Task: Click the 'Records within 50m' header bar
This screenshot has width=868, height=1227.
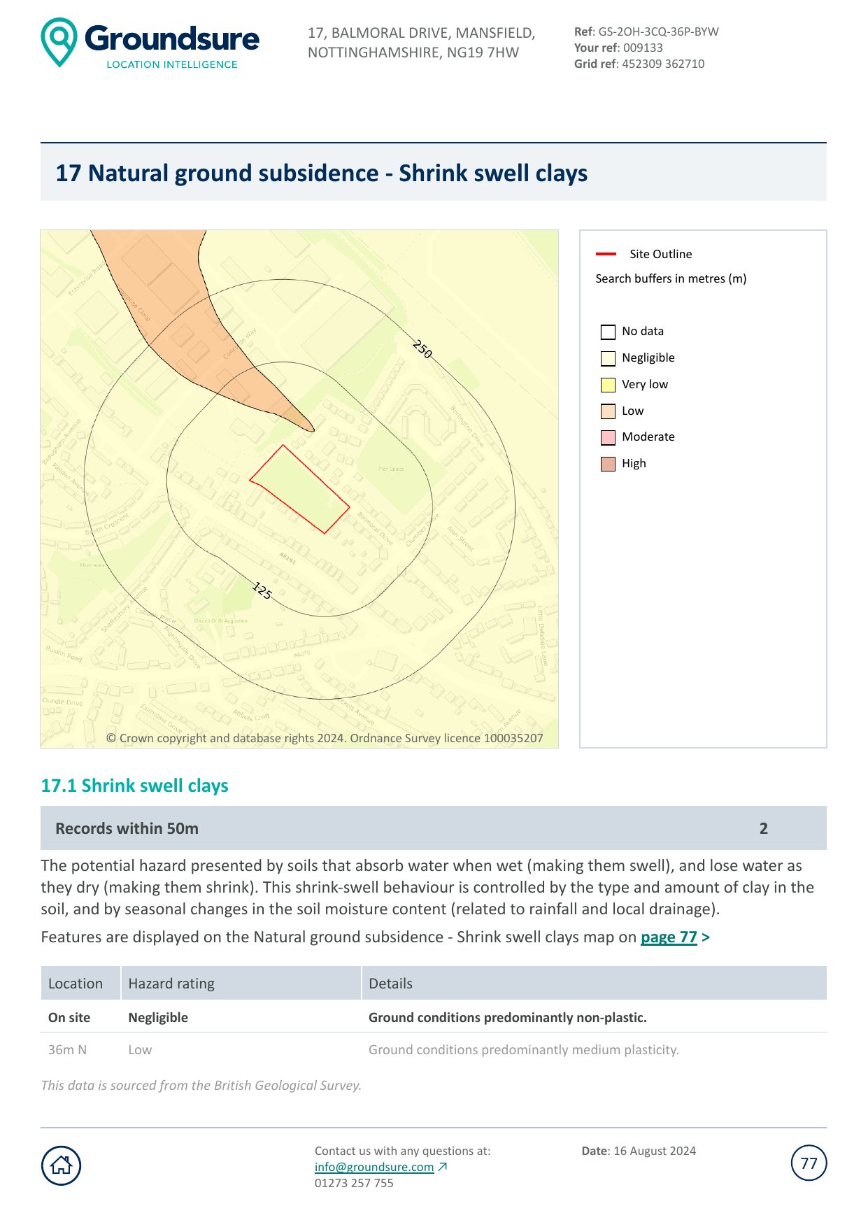Action: click(434, 828)
